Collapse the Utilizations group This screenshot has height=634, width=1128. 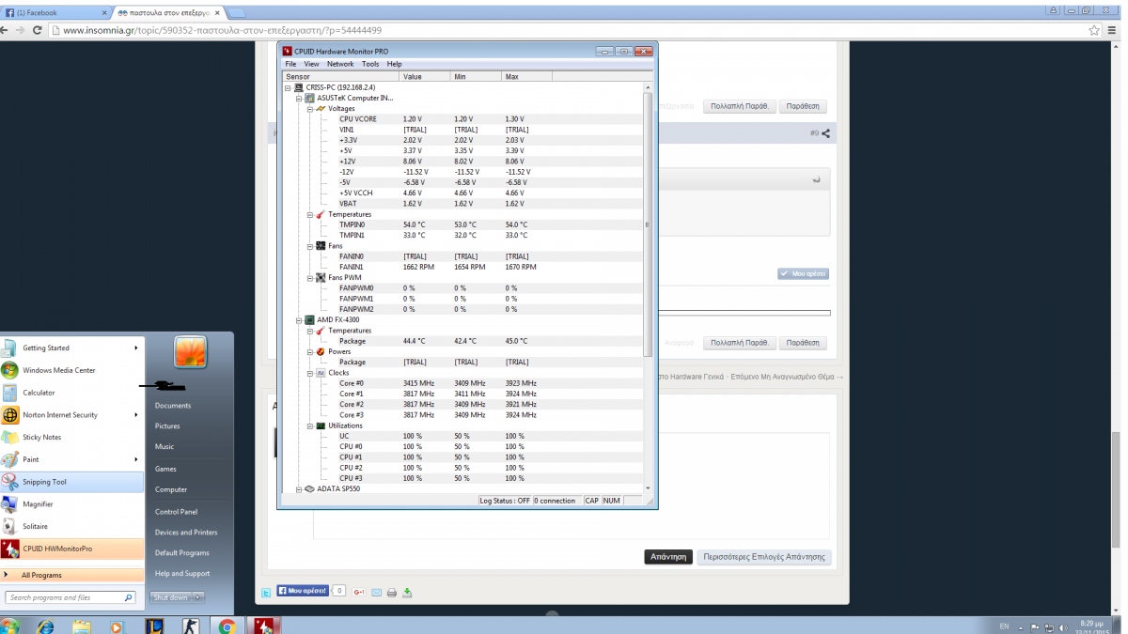point(309,425)
